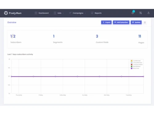The height and width of the screenshot is (115, 154).
Task: Click the Update button
Action: tap(136, 22)
